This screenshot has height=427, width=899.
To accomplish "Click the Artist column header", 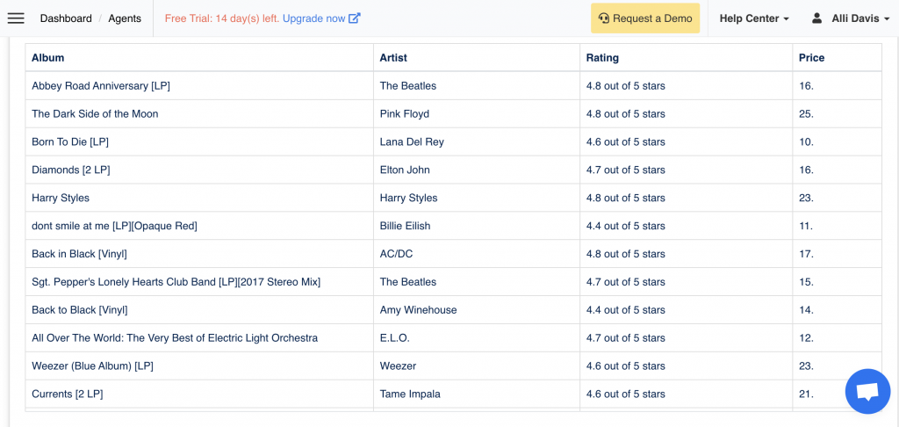I will [393, 58].
